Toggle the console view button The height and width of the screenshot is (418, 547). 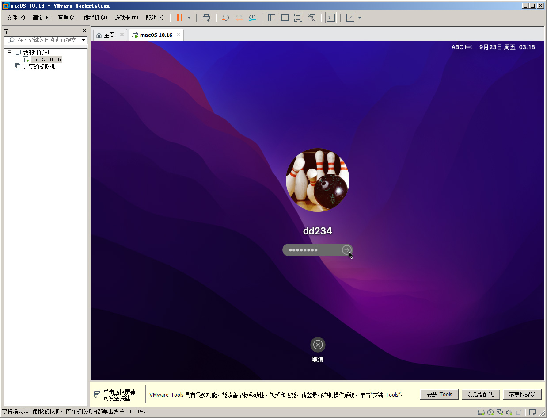(330, 18)
